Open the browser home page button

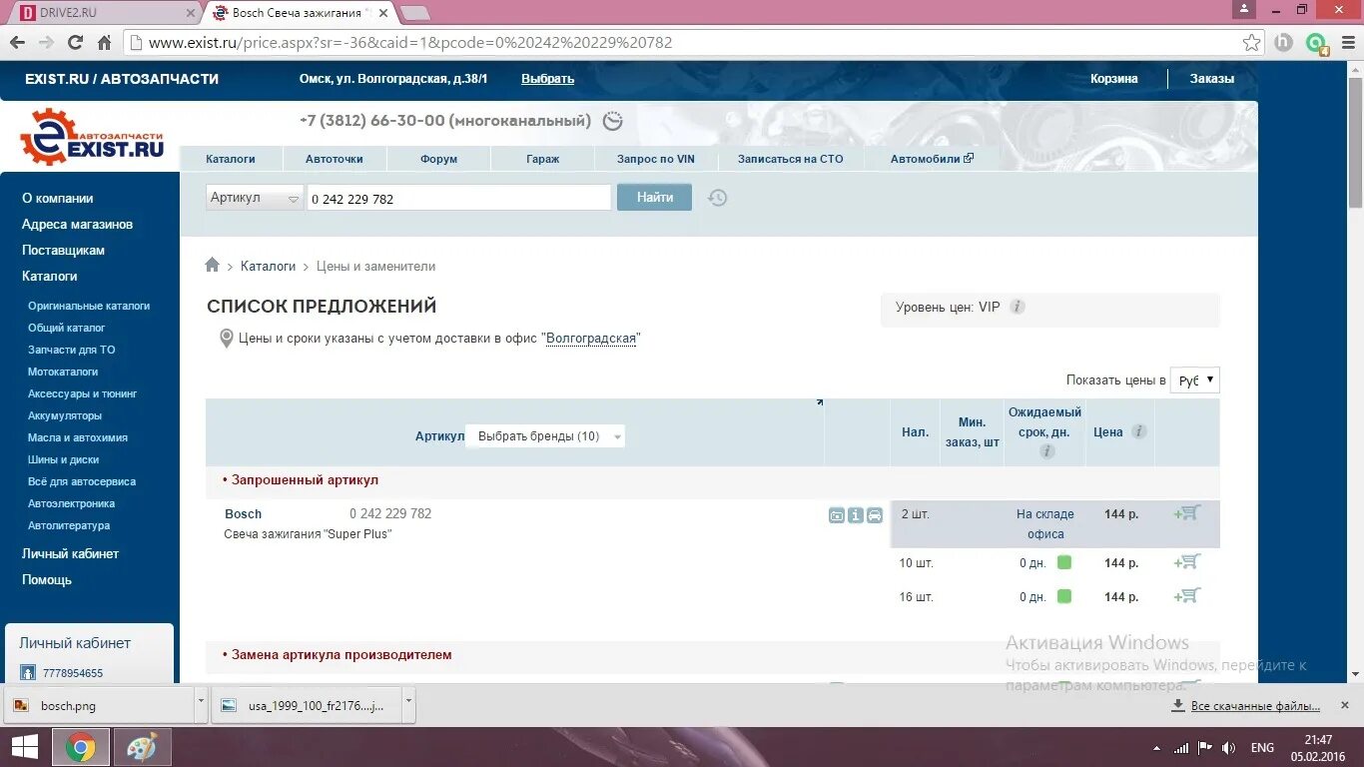(x=104, y=43)
